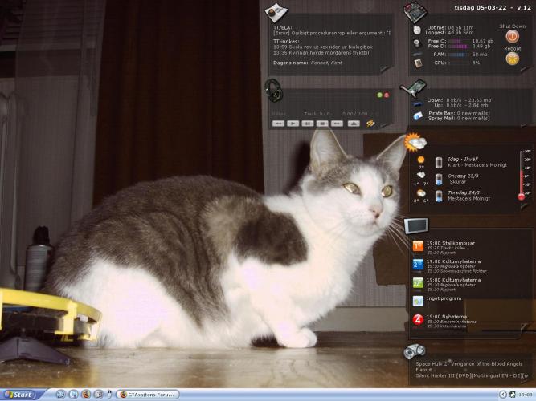Click the Shut Down power button
The image size is (536, 401).
[513, 37]
